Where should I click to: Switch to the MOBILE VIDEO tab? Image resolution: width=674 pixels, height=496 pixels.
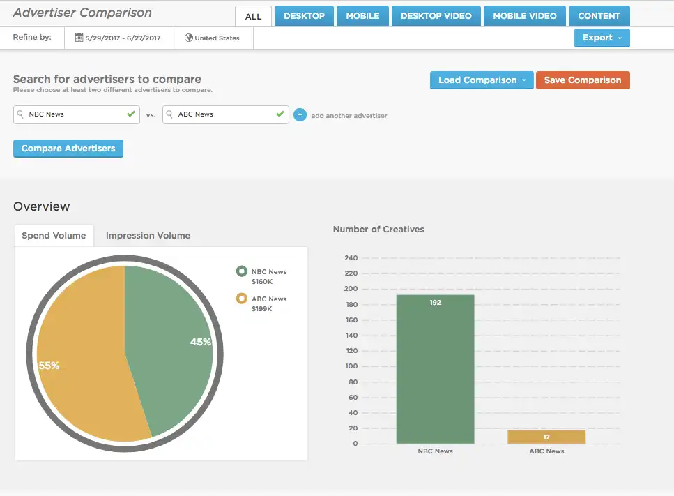click(x=524, y=15)
